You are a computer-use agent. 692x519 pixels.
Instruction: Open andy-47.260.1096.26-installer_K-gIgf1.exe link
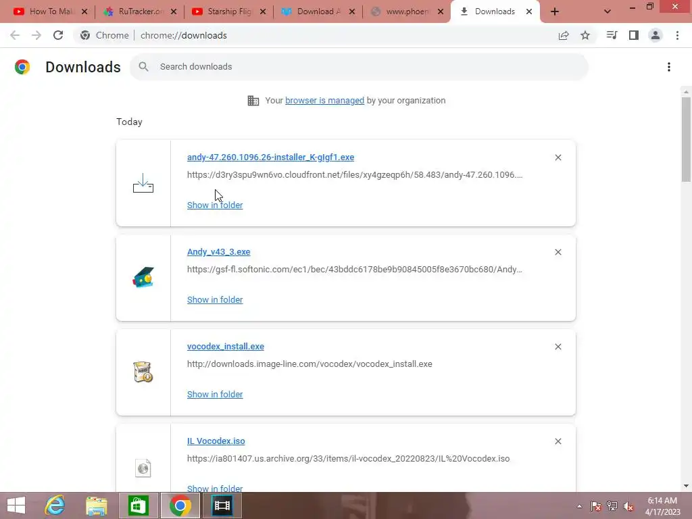click(270, 157)
